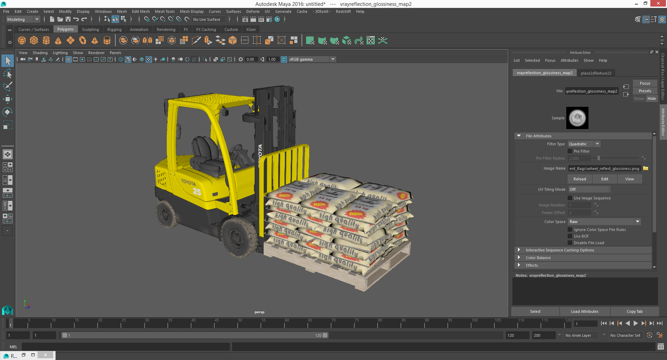This screenshot has height=360, width=667.
Task: Open the Filter Type Quadratic dropdown
Action: point(584,144)
